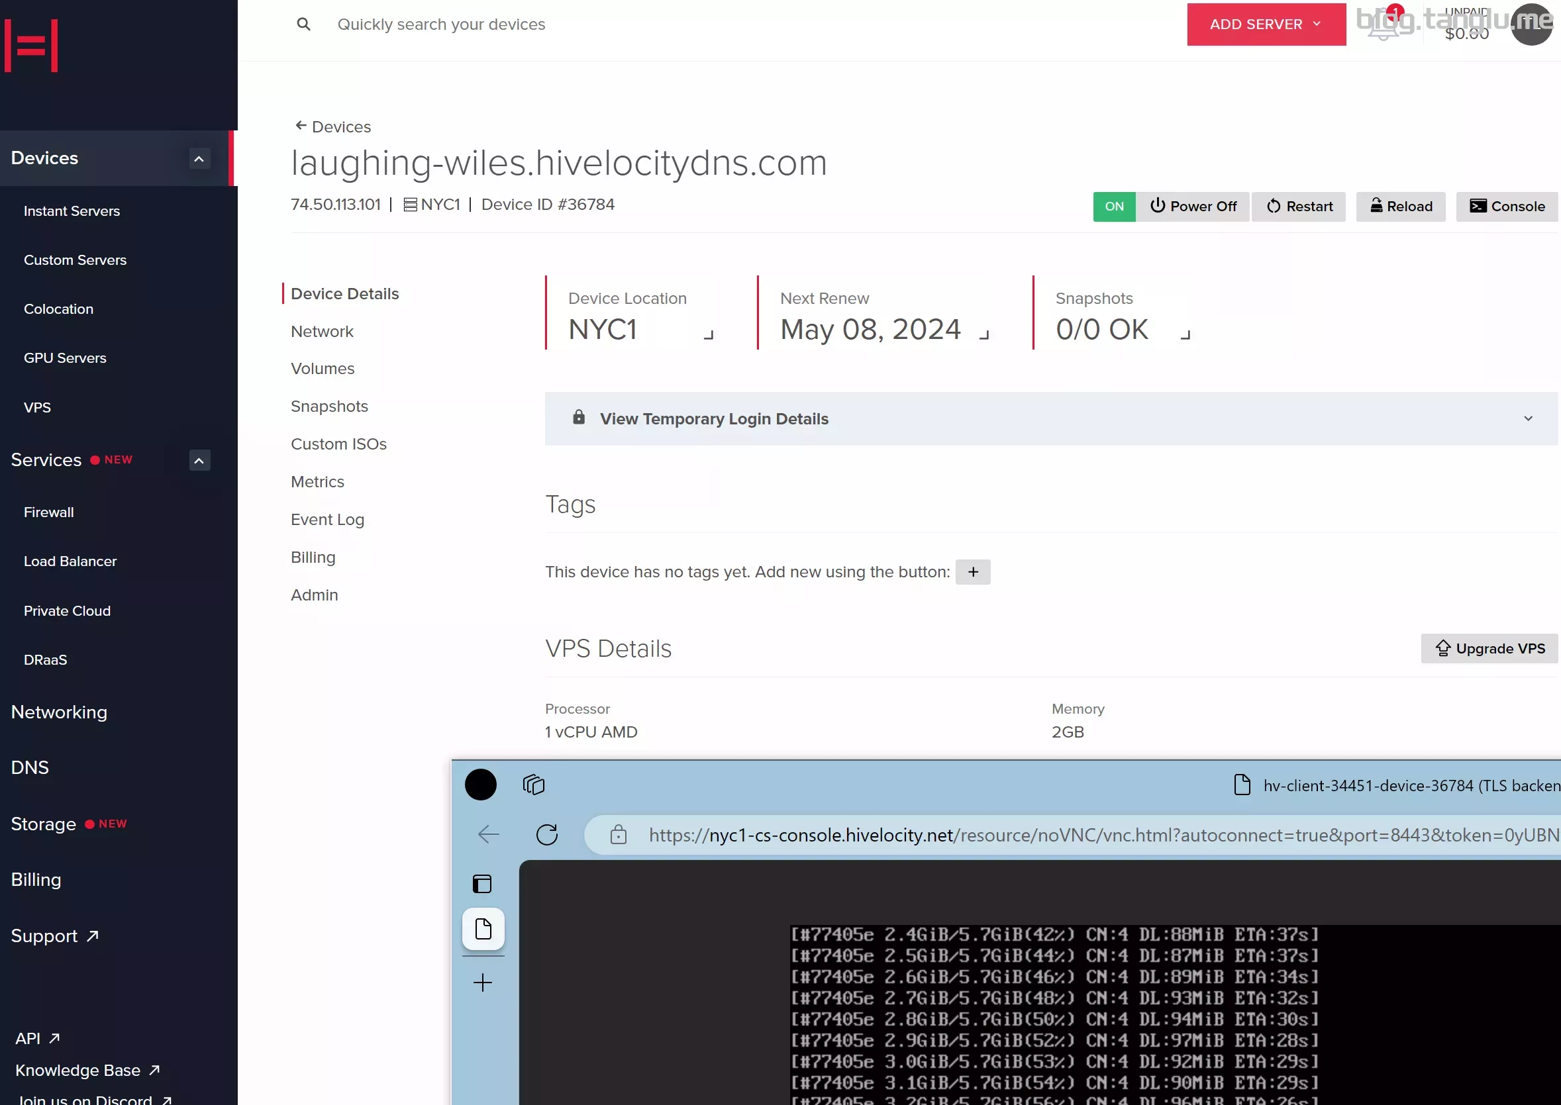Collapse the Devices sidebar section
Image resolution: width=1561 pixels, height=1105 pixels.
[x=199, y=158]
